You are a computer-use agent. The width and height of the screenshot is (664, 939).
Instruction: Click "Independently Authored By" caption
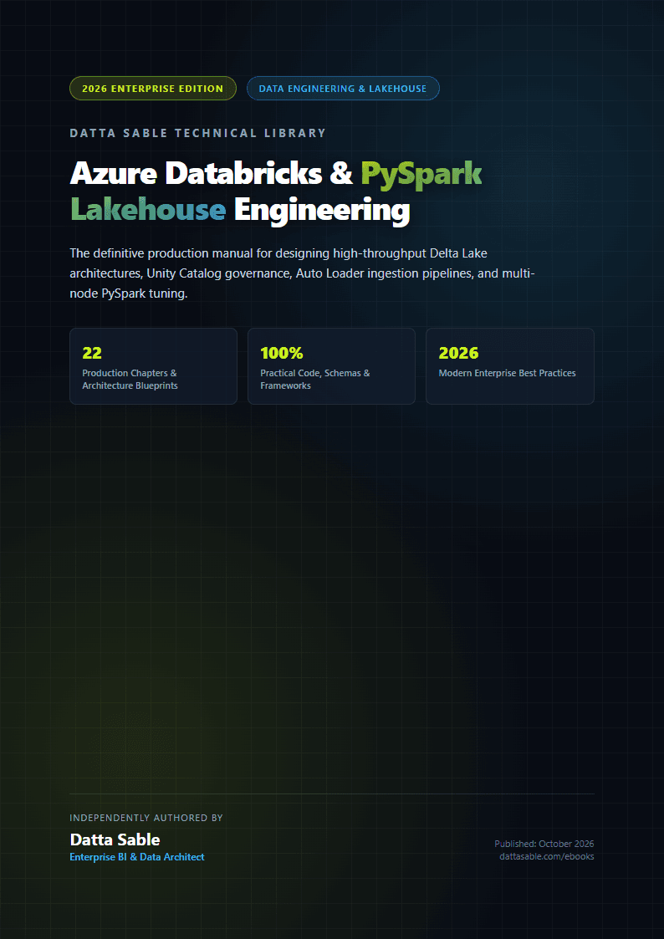146,818
